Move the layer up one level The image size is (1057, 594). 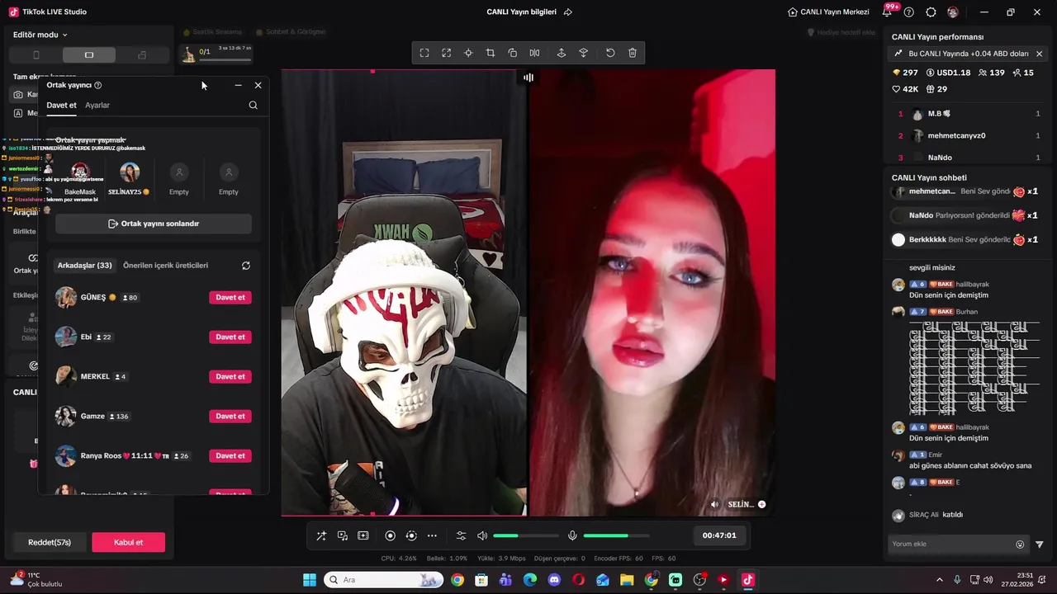coord(562,53)
